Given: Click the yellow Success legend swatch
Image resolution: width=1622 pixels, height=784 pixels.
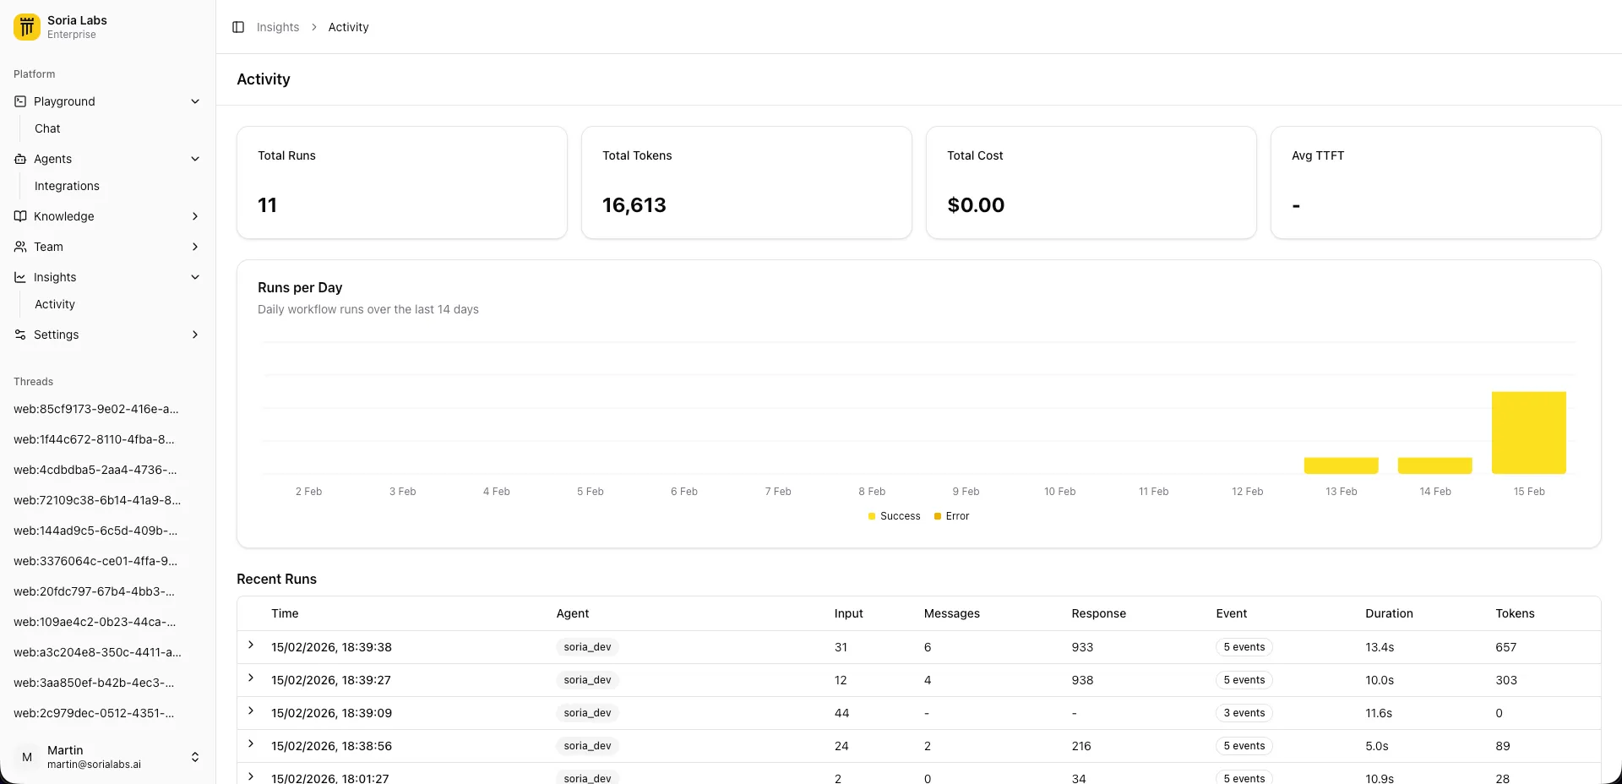Looking at the screenshot, I should [x=874, y=515].
